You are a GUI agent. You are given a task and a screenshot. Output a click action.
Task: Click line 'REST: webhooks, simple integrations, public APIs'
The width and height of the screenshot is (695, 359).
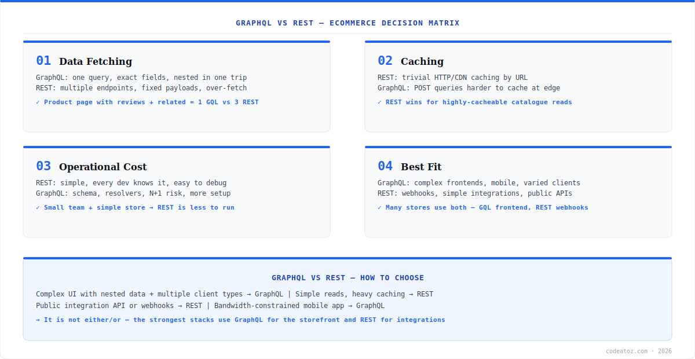tap(475, 193)
